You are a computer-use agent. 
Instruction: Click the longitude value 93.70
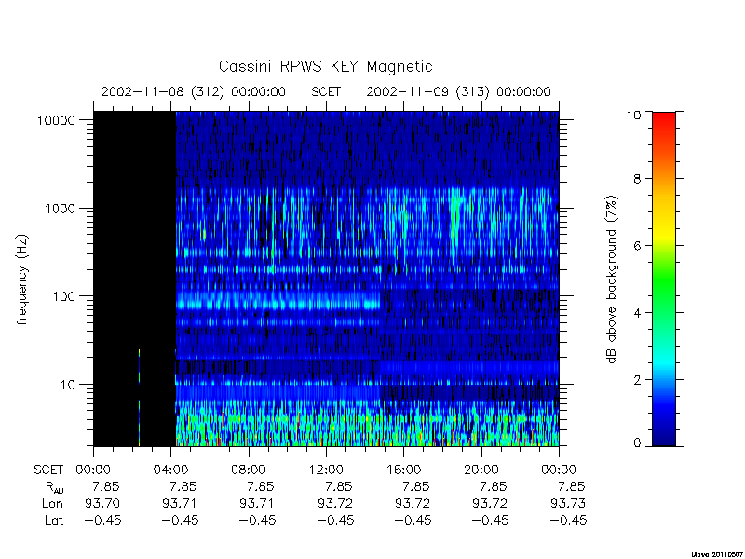coord(102,503)
